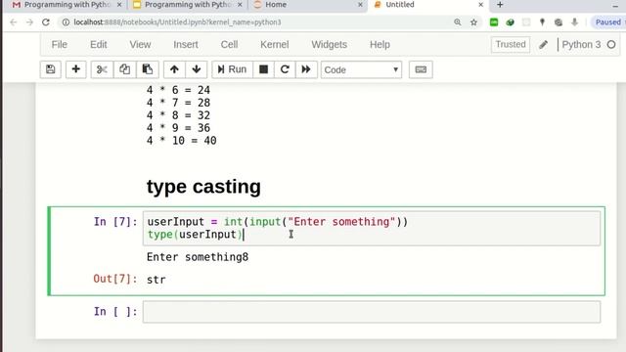
Task: Restart kernel and rerun all icon
Action: click(306, 69)
